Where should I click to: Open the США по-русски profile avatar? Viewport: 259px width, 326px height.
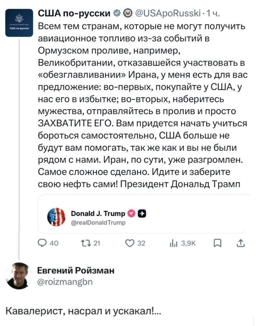(x=20, y=21)
